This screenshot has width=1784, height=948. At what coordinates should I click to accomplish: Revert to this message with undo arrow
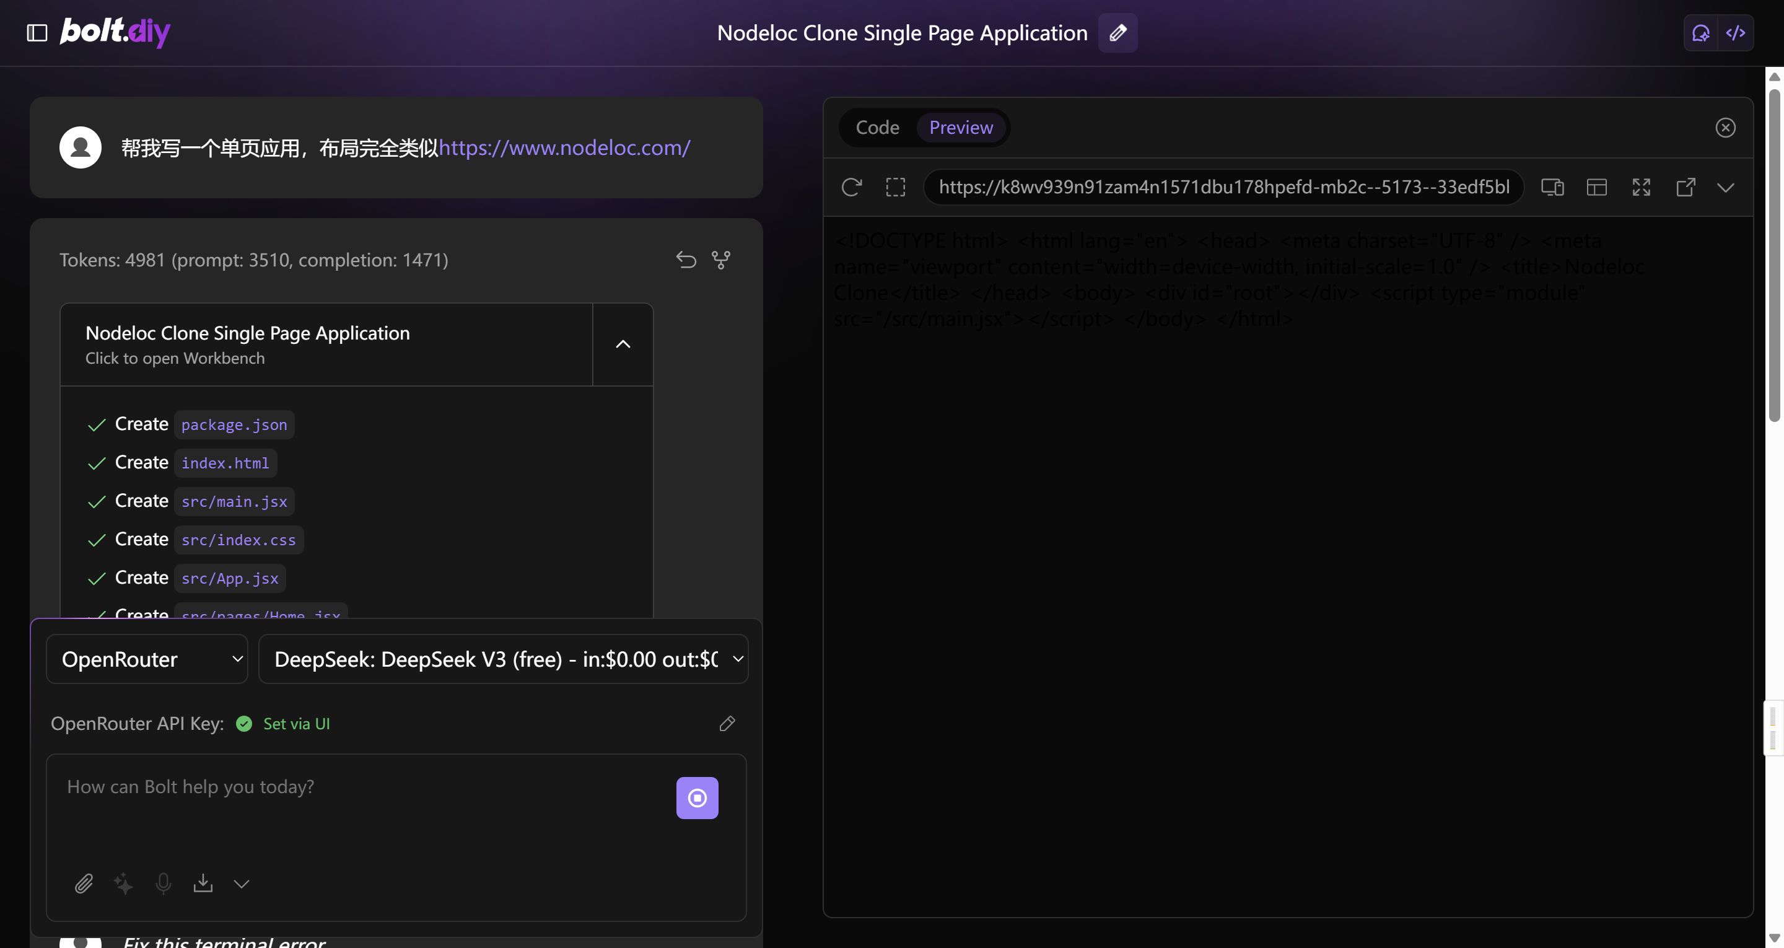(686, 260)
